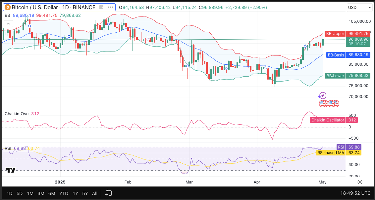Viewport: 375px width, 200px height.
Task: Click the 70,000.00 price axis value
Action: 358,97
